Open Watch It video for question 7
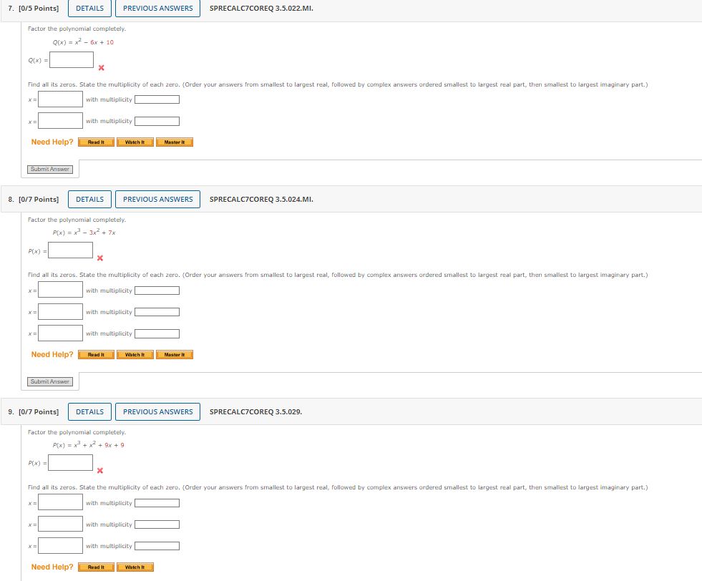 [x=135, y=142]
